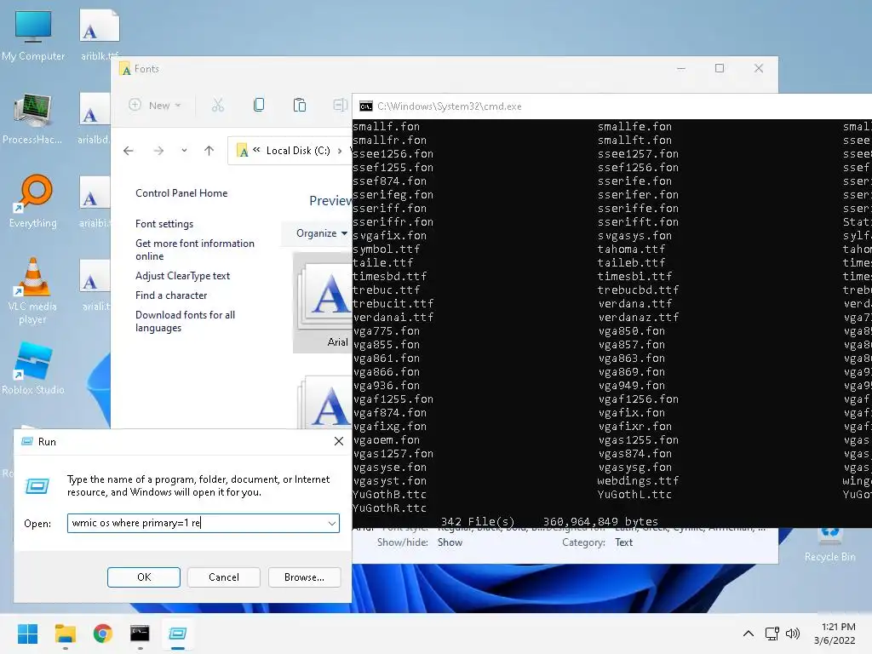Image resolution: width=872 pixels, height=654 pixels.
Task: Open Organize dropdown menu
Action: (321, 233)
